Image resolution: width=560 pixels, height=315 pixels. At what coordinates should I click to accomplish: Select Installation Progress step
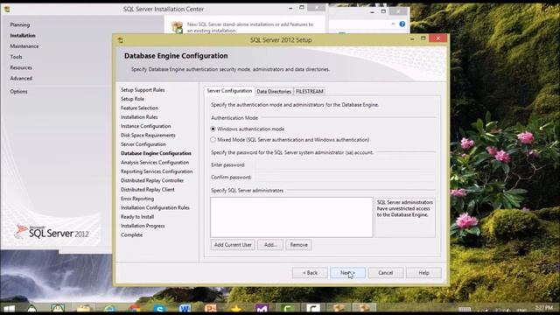[143, 226]
